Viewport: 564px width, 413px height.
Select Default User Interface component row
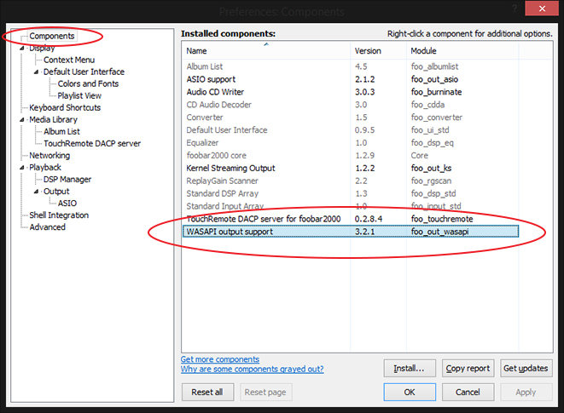tap(351, 130)
